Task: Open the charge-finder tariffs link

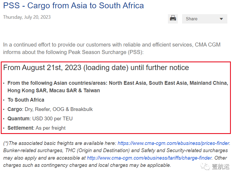Action: [149, 158]
